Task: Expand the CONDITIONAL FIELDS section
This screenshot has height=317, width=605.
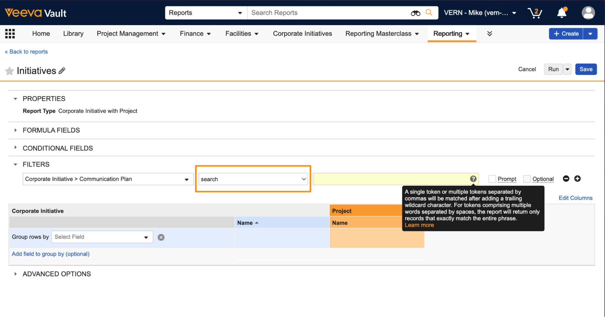Action: (x=15, y=148)
